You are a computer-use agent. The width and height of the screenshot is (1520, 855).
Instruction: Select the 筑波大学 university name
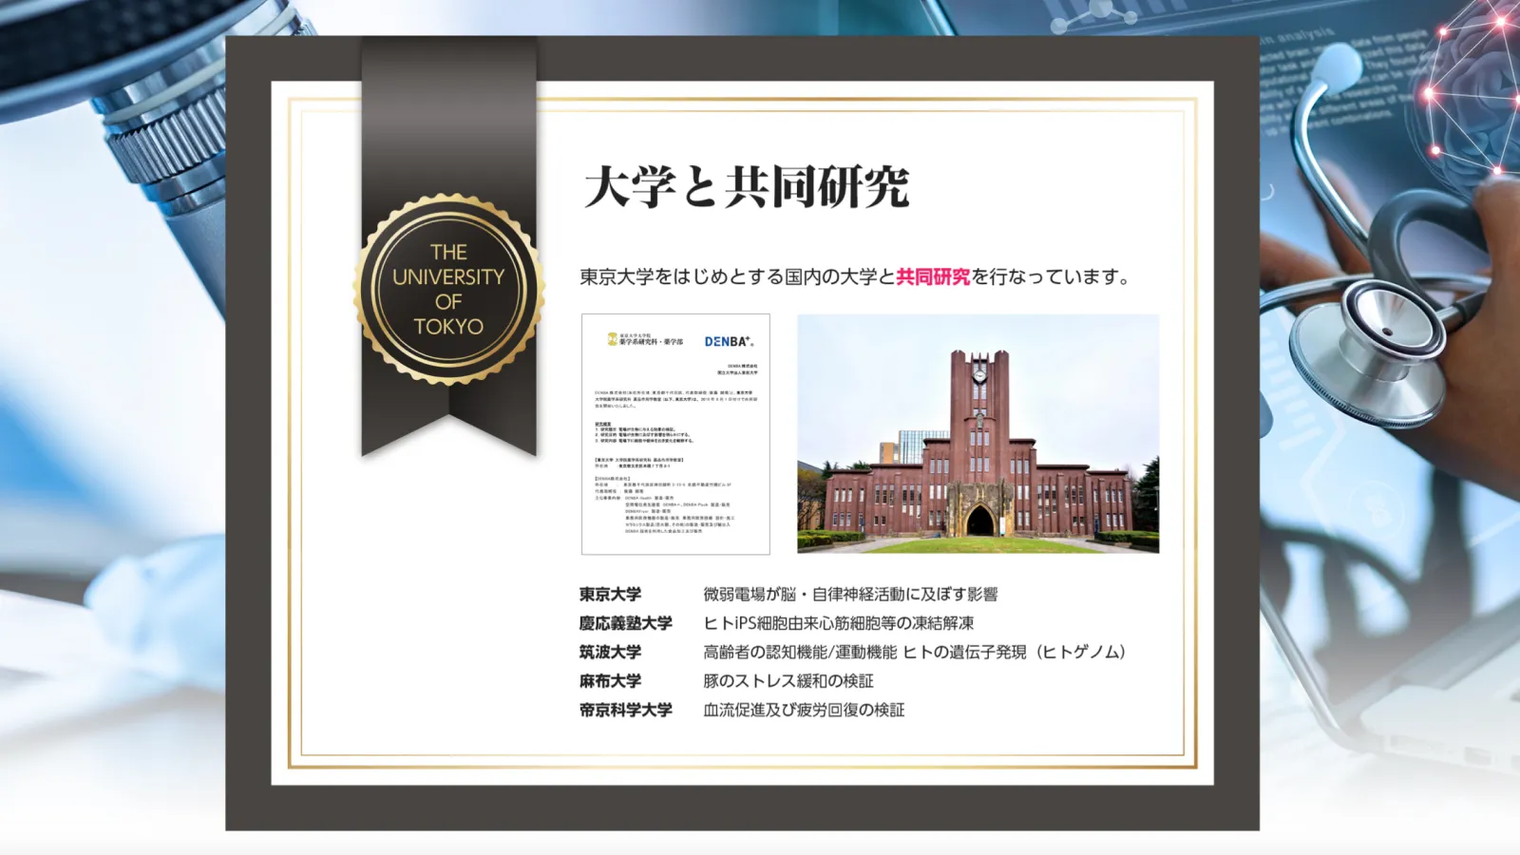[610, 652]
